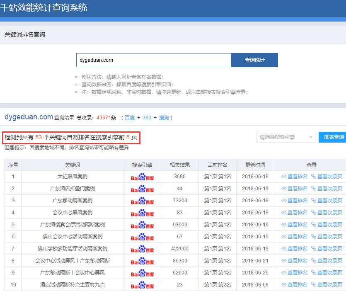Open the 百度 indexed results link

coord(130,118)
